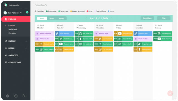Click the Scheduled legend label

click(64, 11)
